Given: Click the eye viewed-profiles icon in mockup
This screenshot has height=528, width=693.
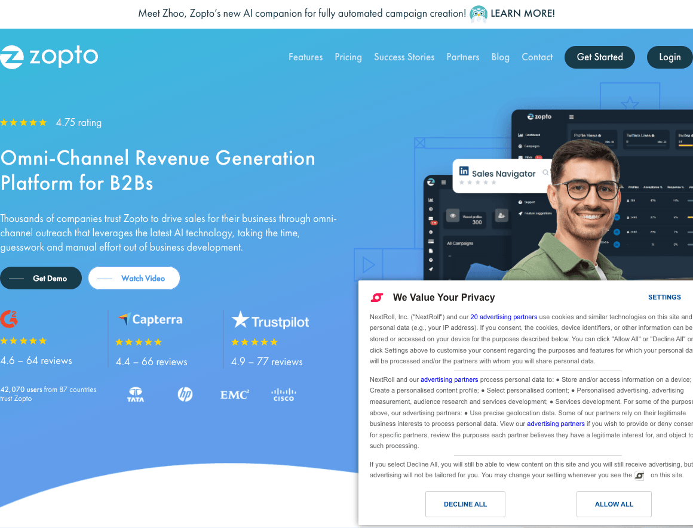Looking at the screenshot, I should tap(453, 216).
